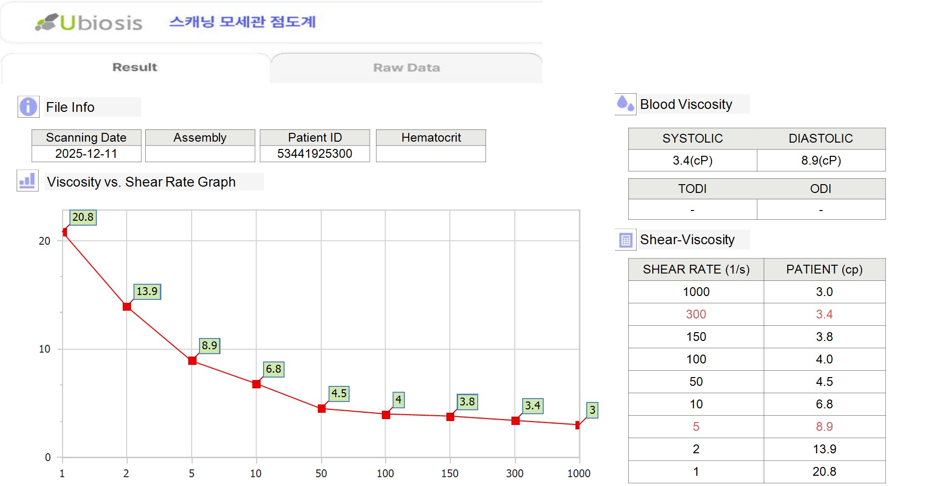
Task: Click the Shear-Viscosity table icon
Action: tap(625, 240)
